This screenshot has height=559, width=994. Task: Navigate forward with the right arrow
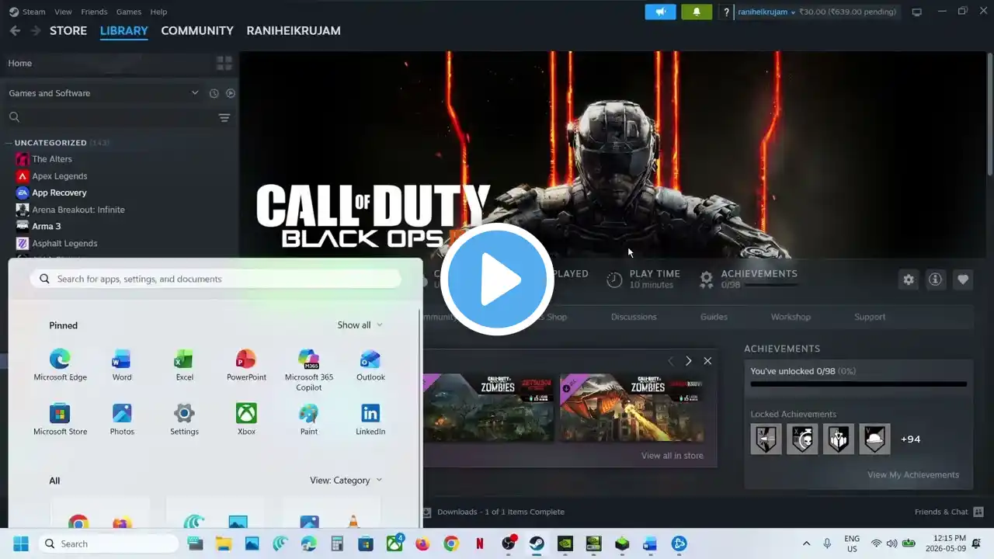coord(35,31)
